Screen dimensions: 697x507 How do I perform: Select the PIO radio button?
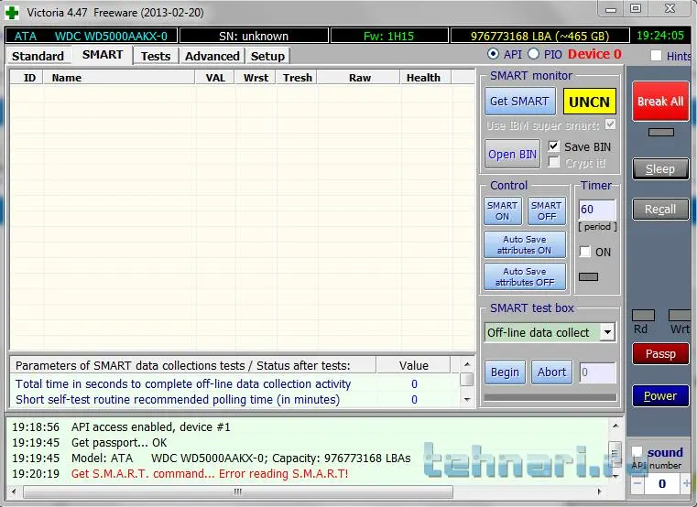(x=534, y=55)
